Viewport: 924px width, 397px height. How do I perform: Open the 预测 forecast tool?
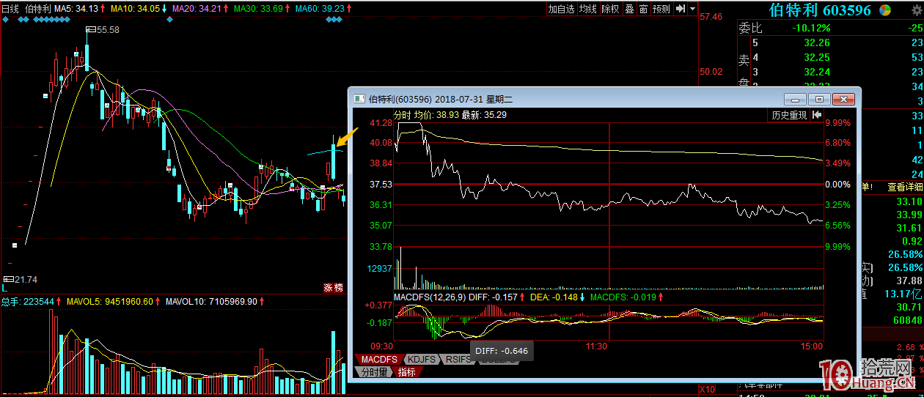661,9
